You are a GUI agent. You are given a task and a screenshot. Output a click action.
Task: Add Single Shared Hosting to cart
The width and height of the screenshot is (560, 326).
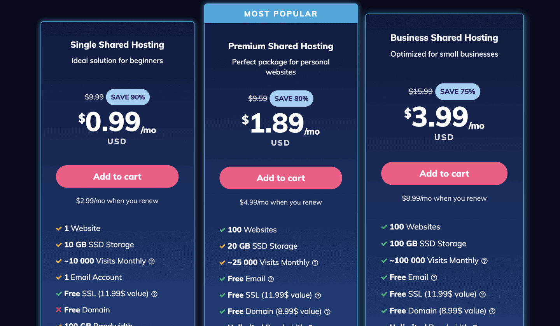tap(117, 176)
